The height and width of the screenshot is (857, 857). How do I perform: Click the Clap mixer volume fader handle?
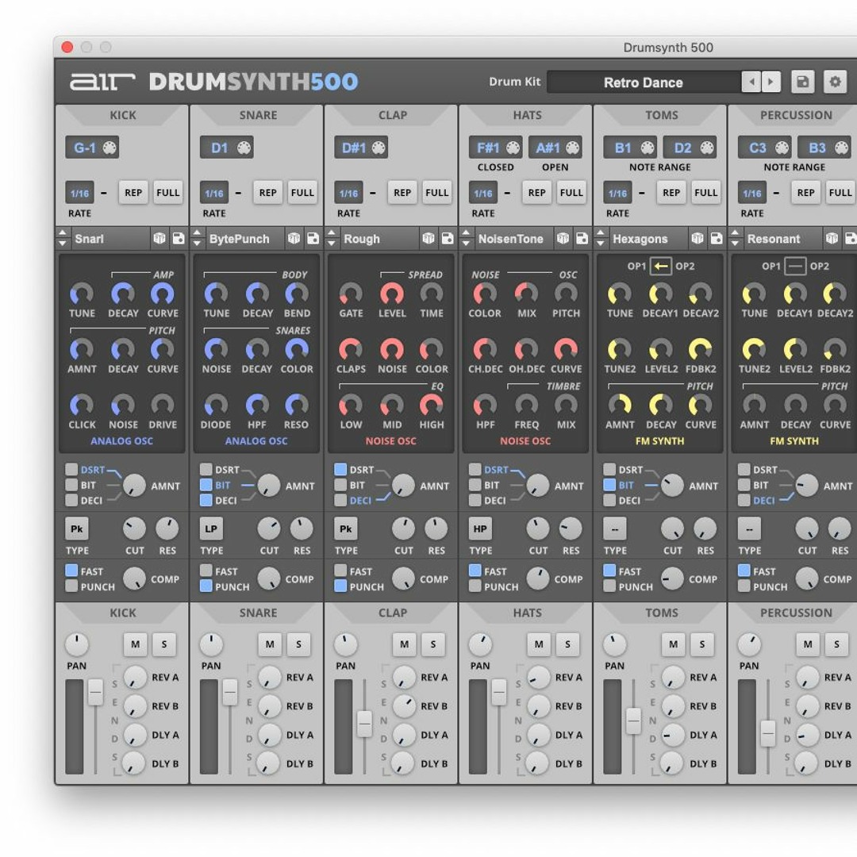click(x=364, y=724)
